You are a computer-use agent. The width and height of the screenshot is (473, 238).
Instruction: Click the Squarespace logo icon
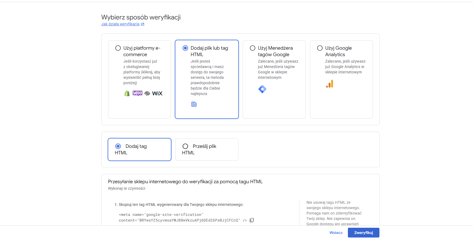(147, 93)
